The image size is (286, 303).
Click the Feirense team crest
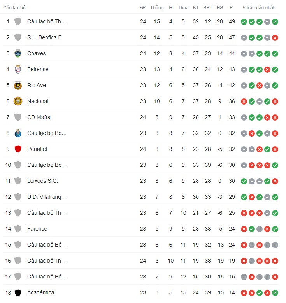[x=18, y=69]
